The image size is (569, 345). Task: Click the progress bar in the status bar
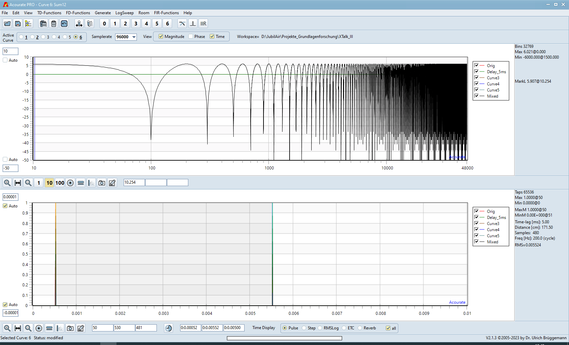284,338
